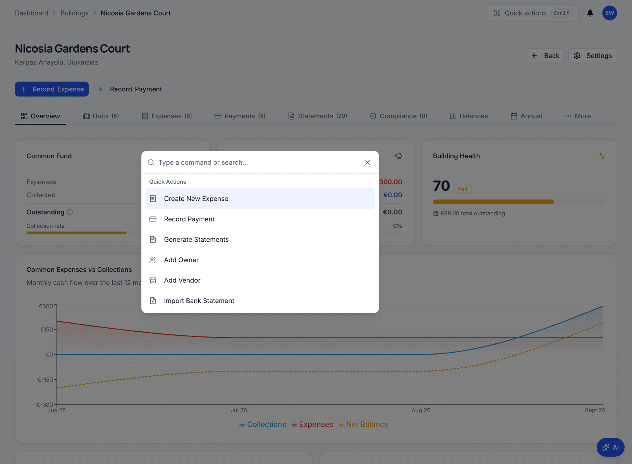
Task: Open the Compliance (0) tab
Action: [x=398, y=116]
